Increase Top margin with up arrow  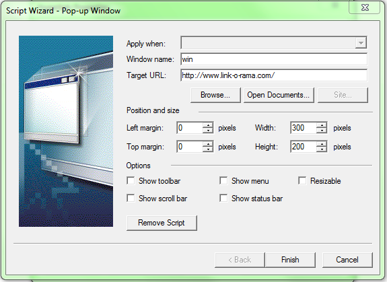208,144
